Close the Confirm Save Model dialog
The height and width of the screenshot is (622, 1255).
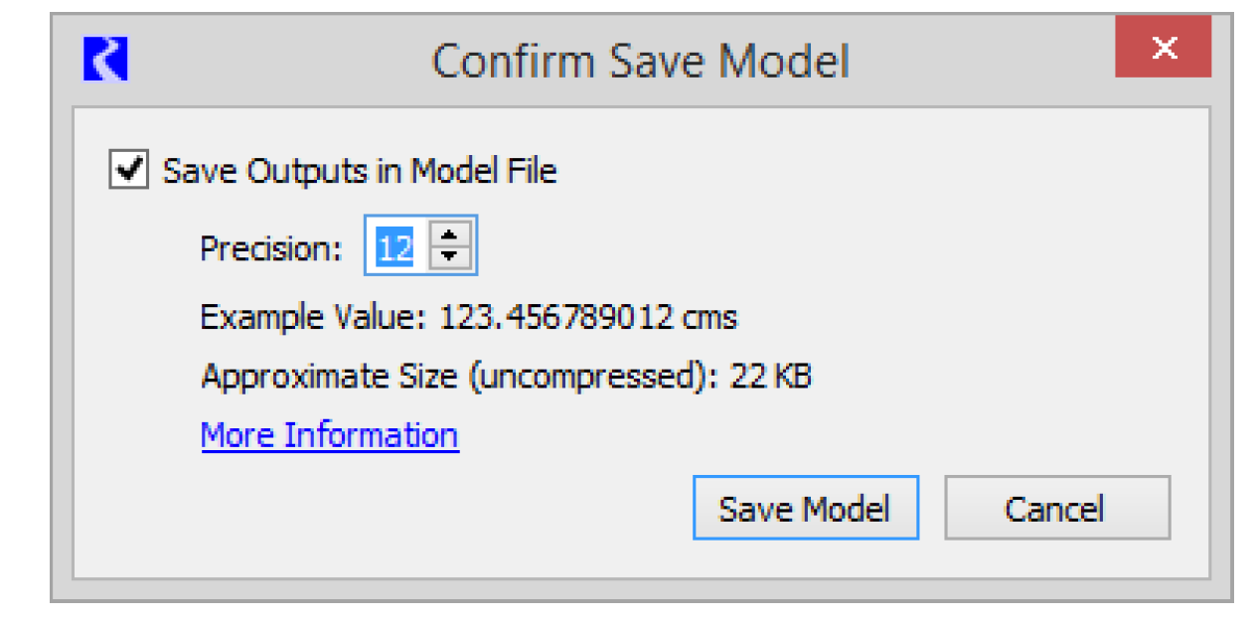[x=1163, y=48]
